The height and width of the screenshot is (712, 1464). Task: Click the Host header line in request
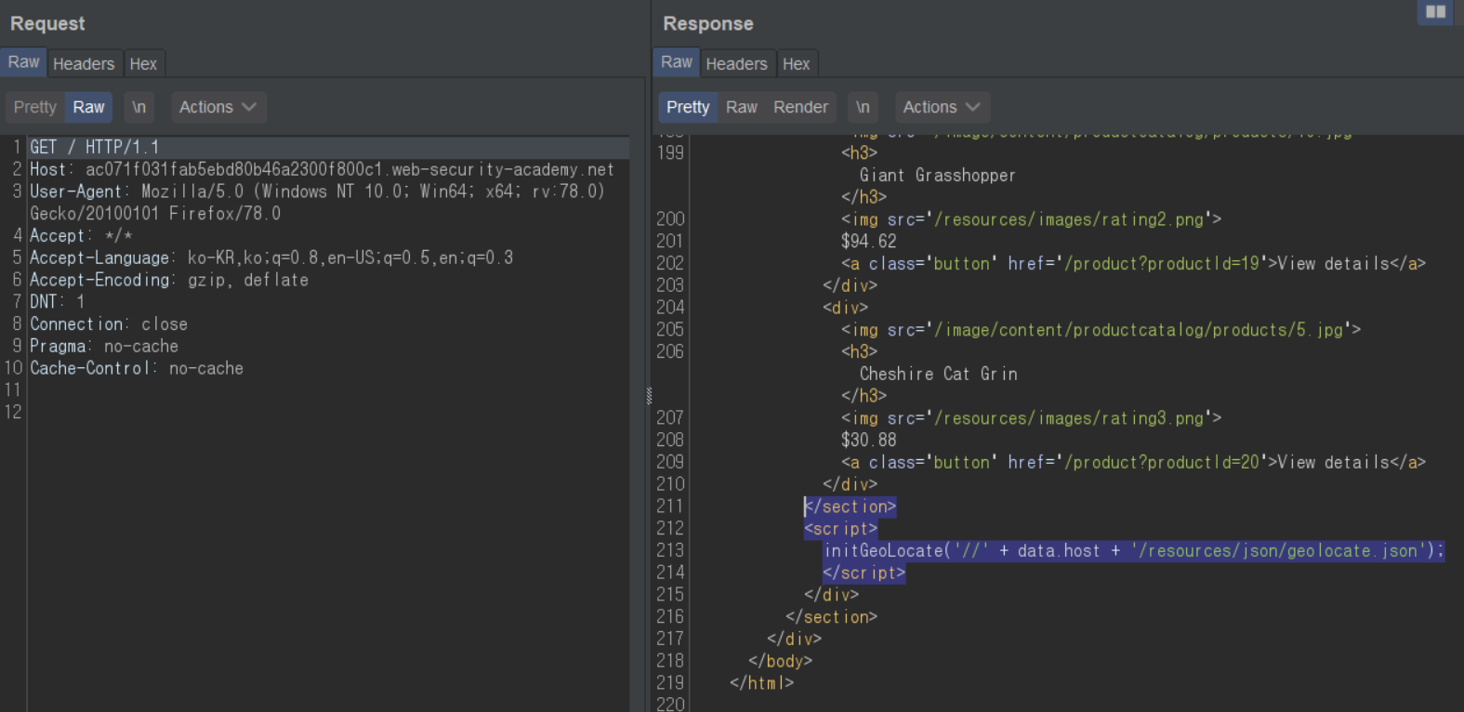coord(322,169)
